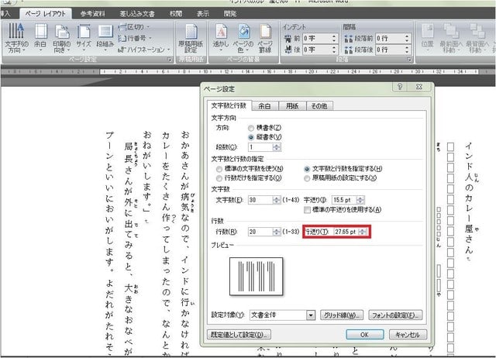Switch to the 校閲 ribbon tab
496x358 pixels.
tap(176, 14)
